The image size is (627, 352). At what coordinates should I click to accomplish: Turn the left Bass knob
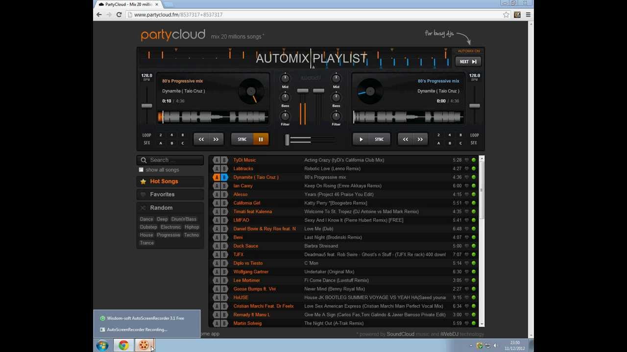pyautogui.click(x=285, y=97)
